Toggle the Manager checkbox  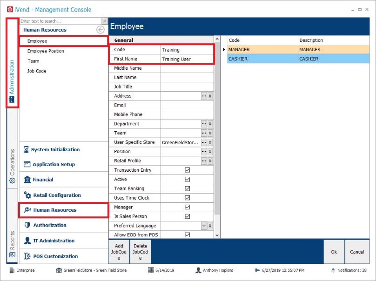click(187, 207)
